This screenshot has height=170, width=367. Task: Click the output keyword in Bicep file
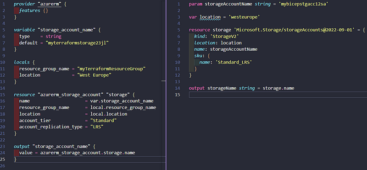(x=197, y=88)
